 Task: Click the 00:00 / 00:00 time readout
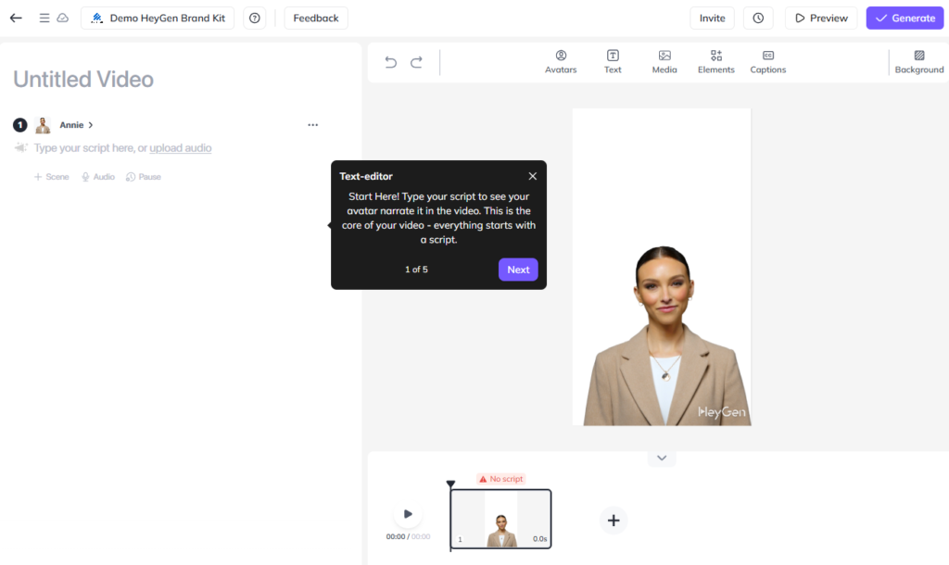(x=408, y=536)
